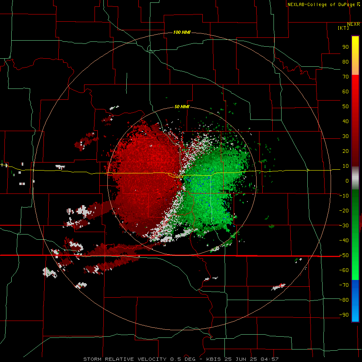Click the KT units label above the color scale

point(343,28)
